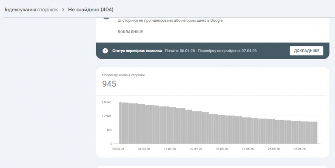The image size is (335, 168).
Task: Click the white ДОКЛАДНІШЕ button in status bar
Action: click(x=306, y=51)
